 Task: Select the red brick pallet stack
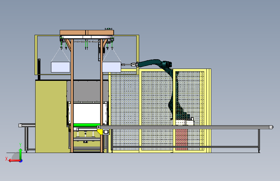[181, 139]
